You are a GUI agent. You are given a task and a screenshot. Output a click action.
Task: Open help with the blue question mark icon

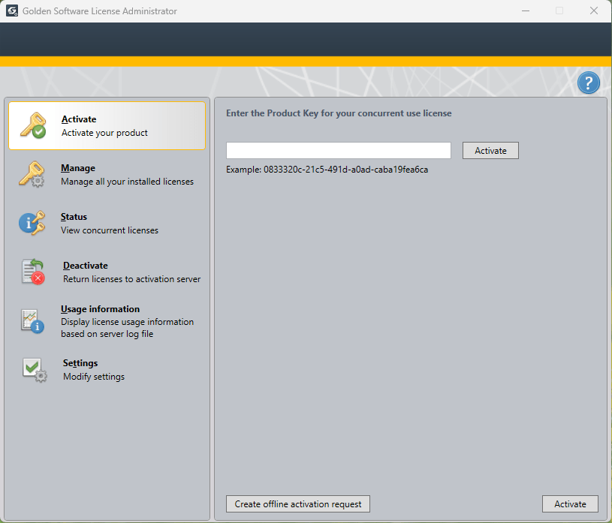pyautogui.click(x=588, y=83)
